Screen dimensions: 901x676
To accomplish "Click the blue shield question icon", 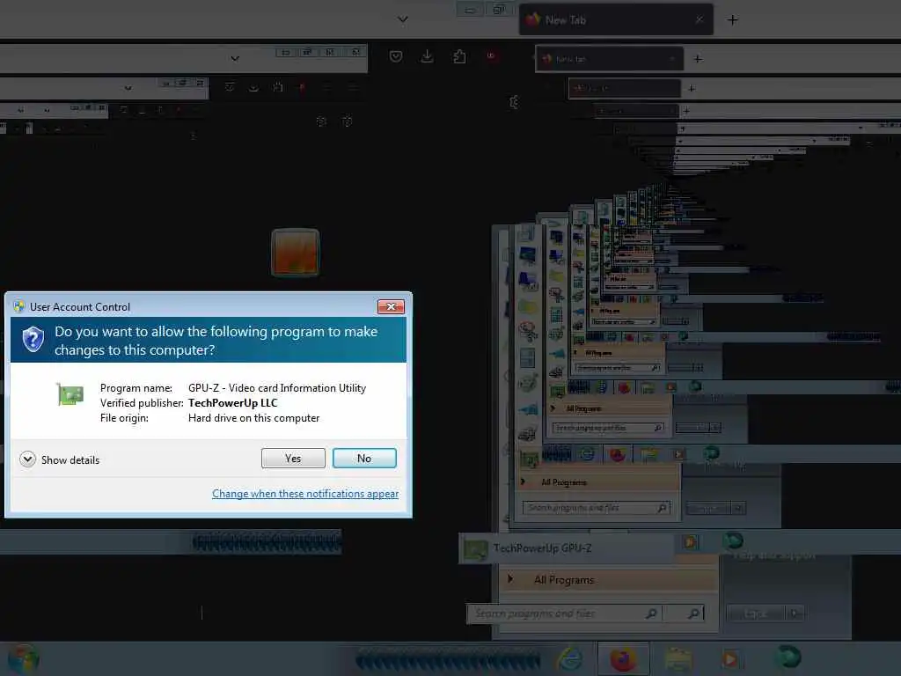I will click(33, 339).
